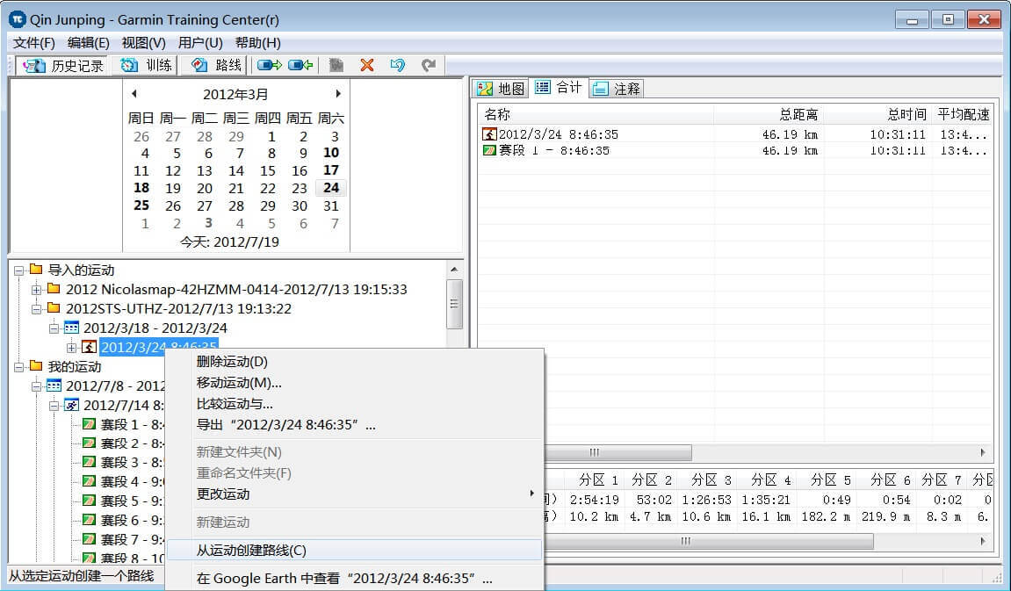Sort by the 总时间 column header

877,115
